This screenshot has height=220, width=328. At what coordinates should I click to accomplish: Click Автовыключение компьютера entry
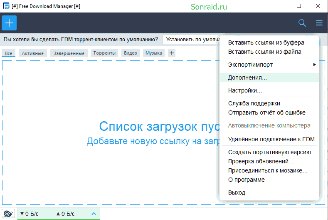click(x=269, y=125)
